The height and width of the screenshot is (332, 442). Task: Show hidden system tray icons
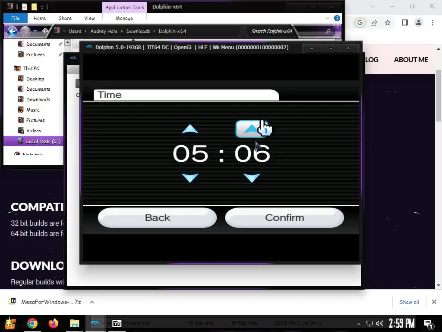click(x=359, y=323)
